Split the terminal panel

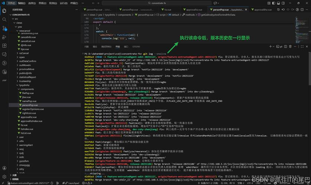coord(286,47)
